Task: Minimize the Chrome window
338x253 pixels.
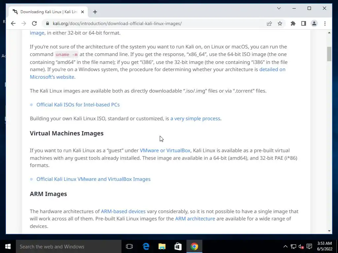Action: 294,8
